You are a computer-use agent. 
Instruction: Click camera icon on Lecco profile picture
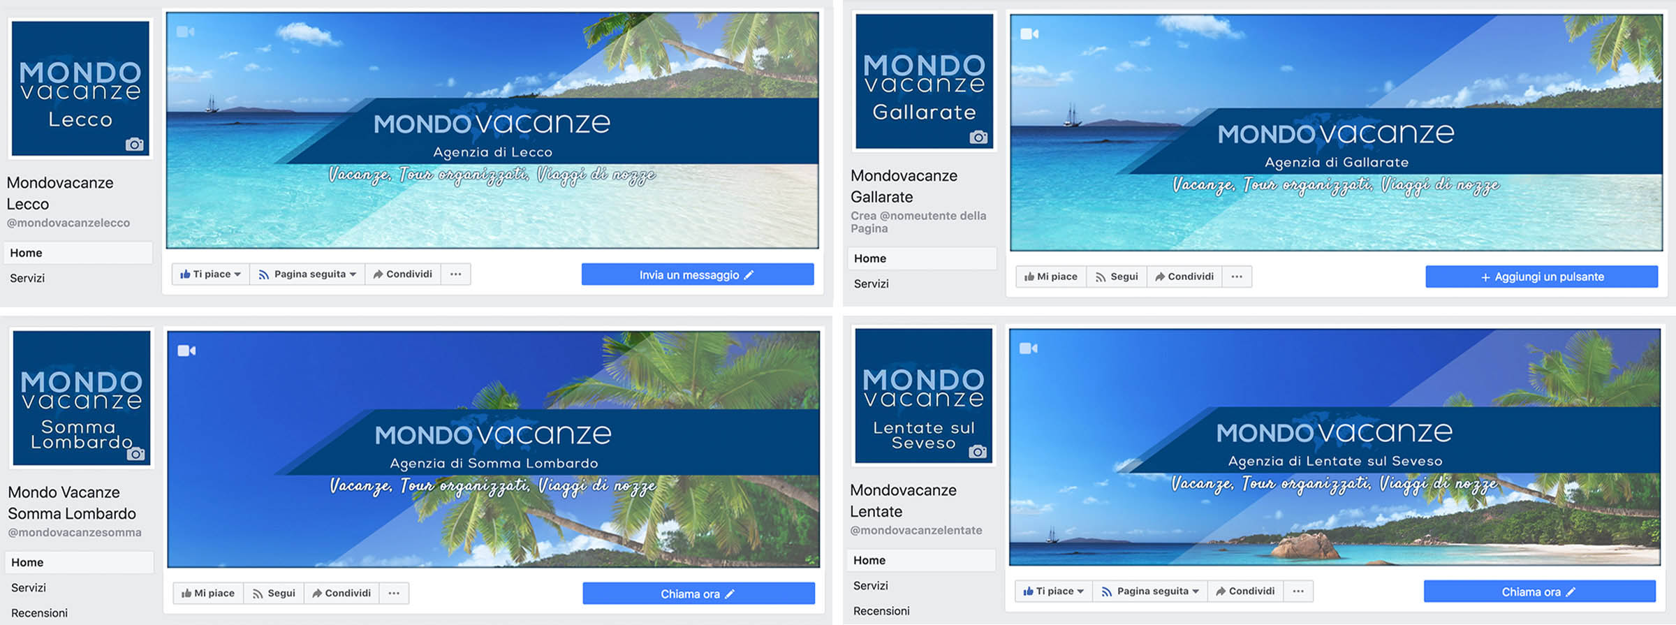pyautogui.click(x=135, y=145)
